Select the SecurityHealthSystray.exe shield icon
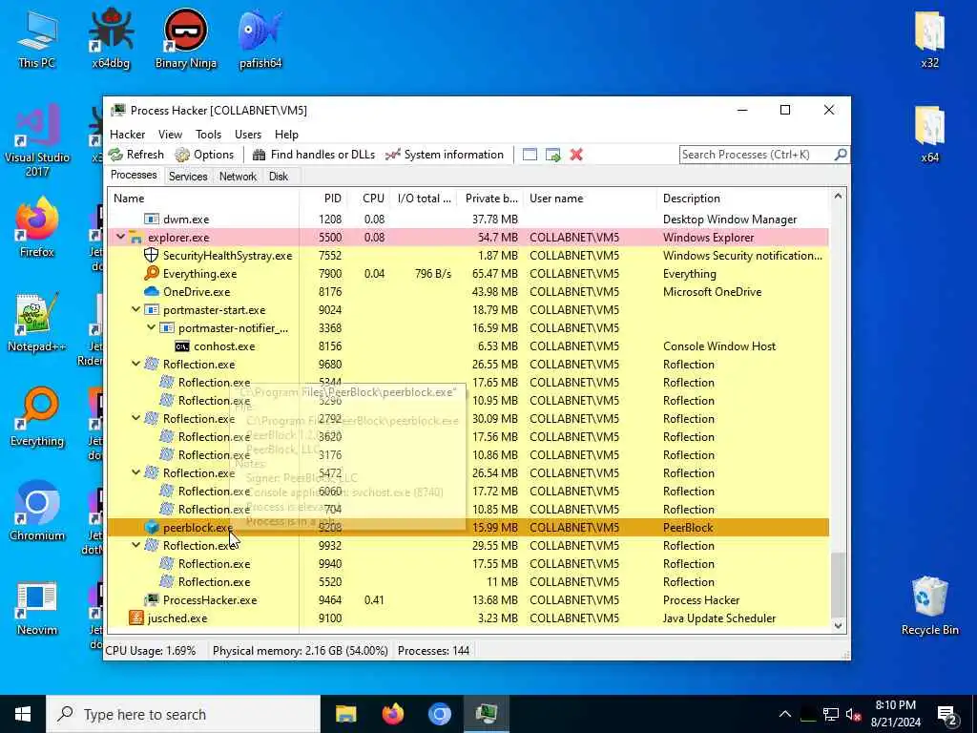 pyautogui.click(x=152, y=256)
